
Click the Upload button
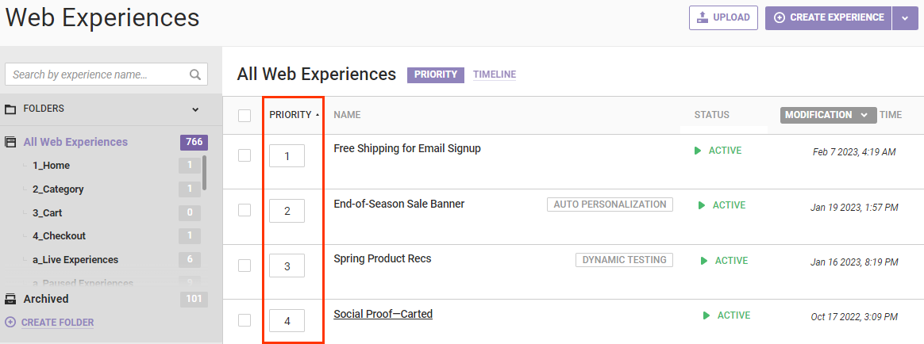[x=723, y=17]
